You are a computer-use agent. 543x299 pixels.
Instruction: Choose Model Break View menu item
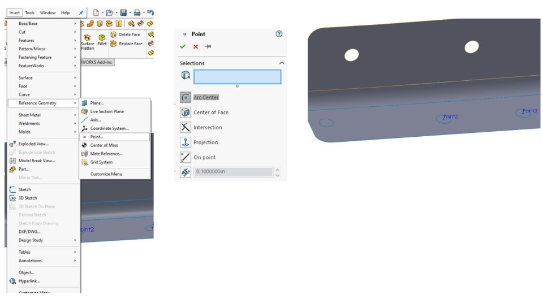pyautogui.click(x=44, y=161)
